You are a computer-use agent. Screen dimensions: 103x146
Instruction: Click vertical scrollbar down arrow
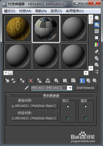tap(91, 68)
